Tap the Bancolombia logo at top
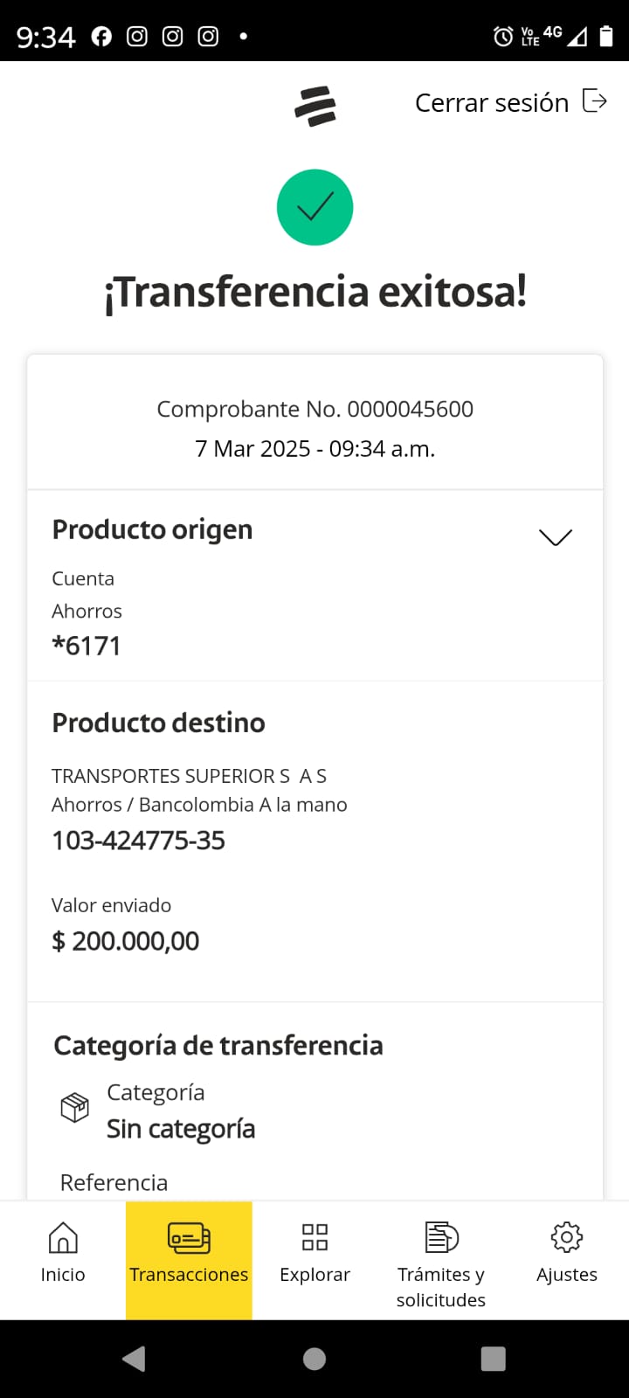The image size is (629, 1398). 315,106
